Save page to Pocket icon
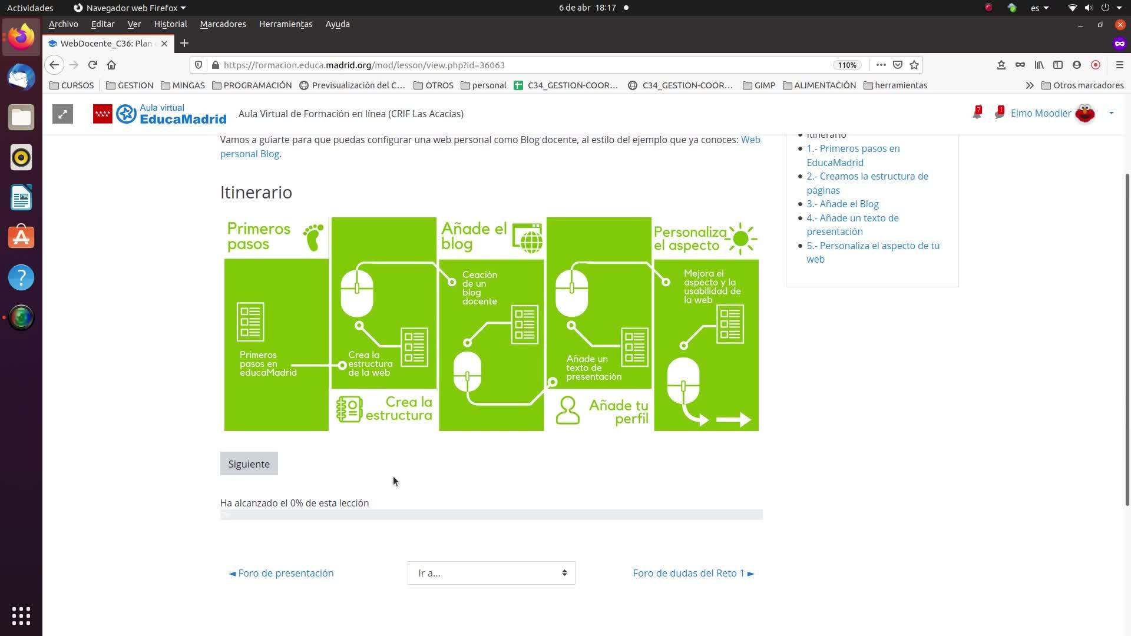The image size is (1131, 636). point(898,65)
